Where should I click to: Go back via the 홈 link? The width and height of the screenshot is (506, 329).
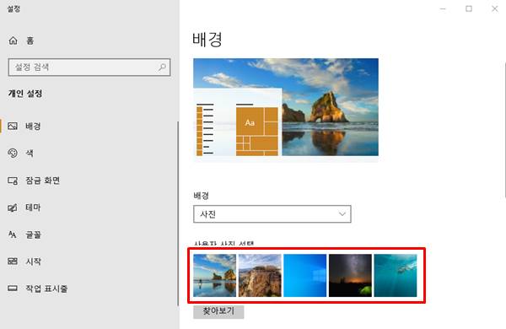pos(30,40)
